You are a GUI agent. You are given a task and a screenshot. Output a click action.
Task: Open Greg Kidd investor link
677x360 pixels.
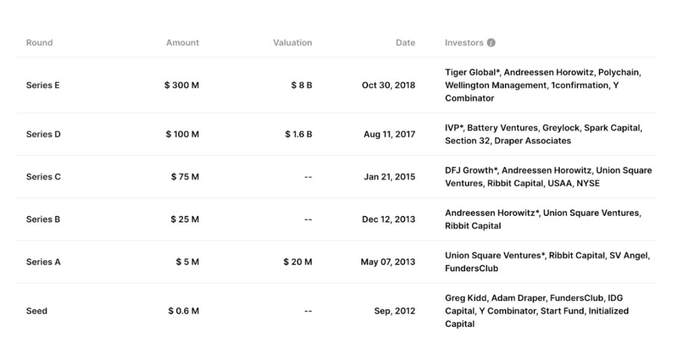(x=465, y=298)
